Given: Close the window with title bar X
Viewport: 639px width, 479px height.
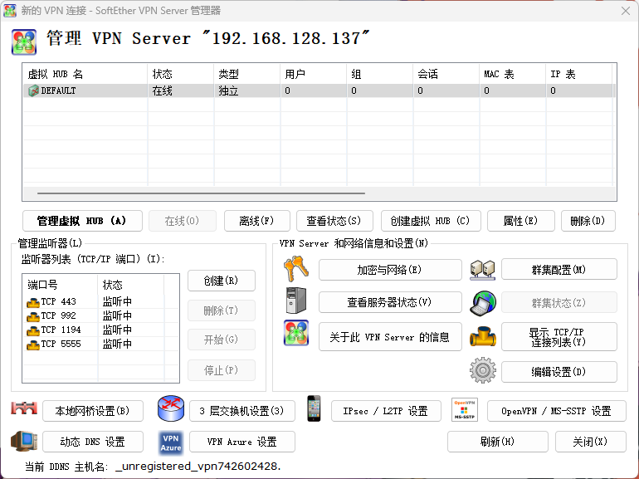Looking at the screenshot, I should pos(626,11).
